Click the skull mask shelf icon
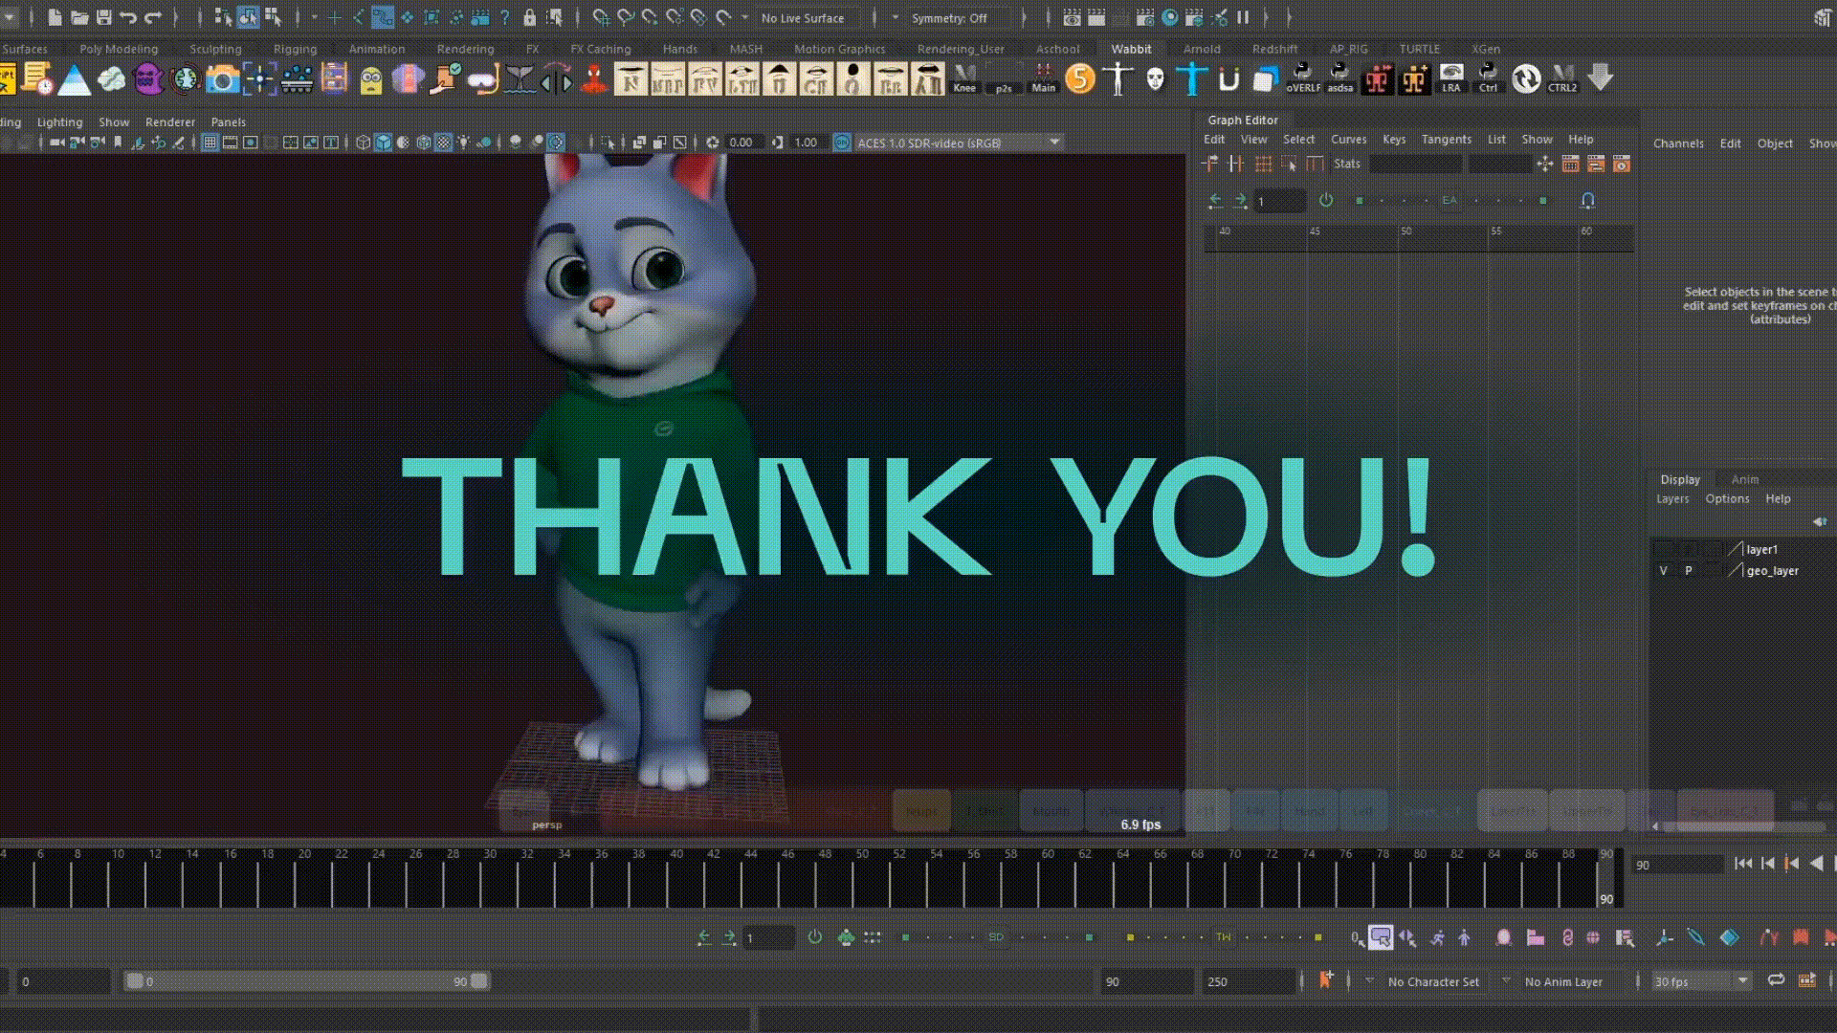 (x=1155, y=79)
